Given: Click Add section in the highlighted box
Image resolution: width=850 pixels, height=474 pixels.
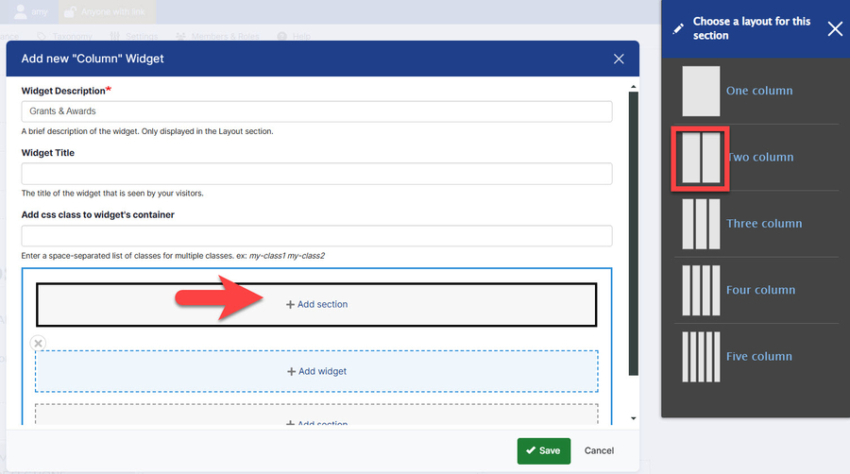Looking at the screenshot, I should 316,304.
